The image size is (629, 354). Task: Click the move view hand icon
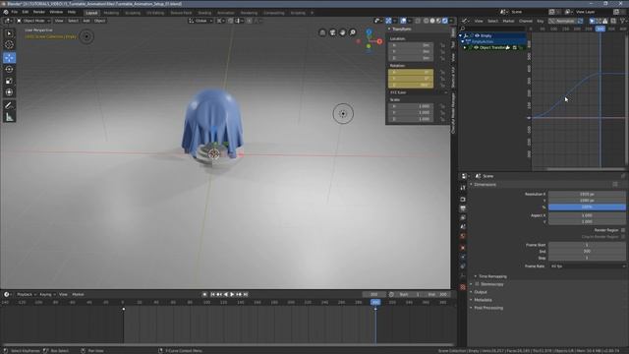[343, 32]
